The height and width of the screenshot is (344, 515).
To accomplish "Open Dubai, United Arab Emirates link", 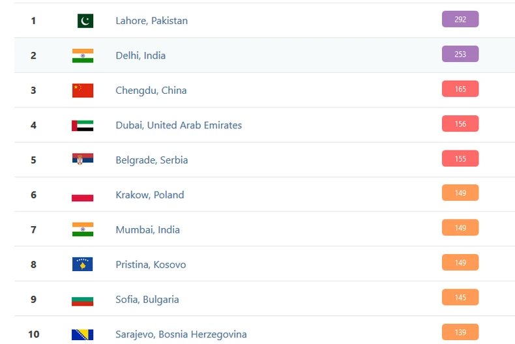I will [x=179, y=125].
